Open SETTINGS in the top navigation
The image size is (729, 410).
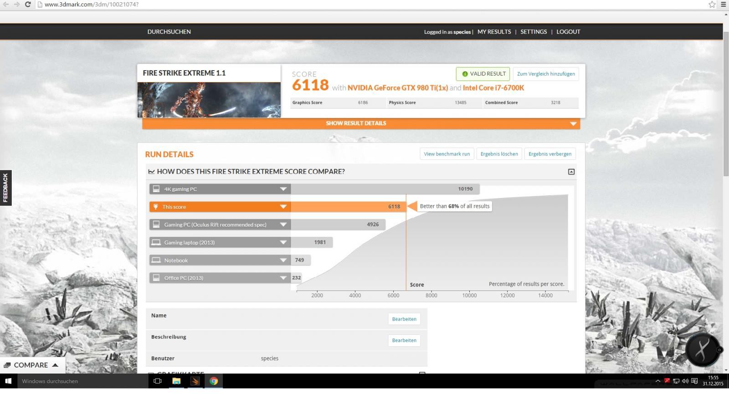(534, 31)
